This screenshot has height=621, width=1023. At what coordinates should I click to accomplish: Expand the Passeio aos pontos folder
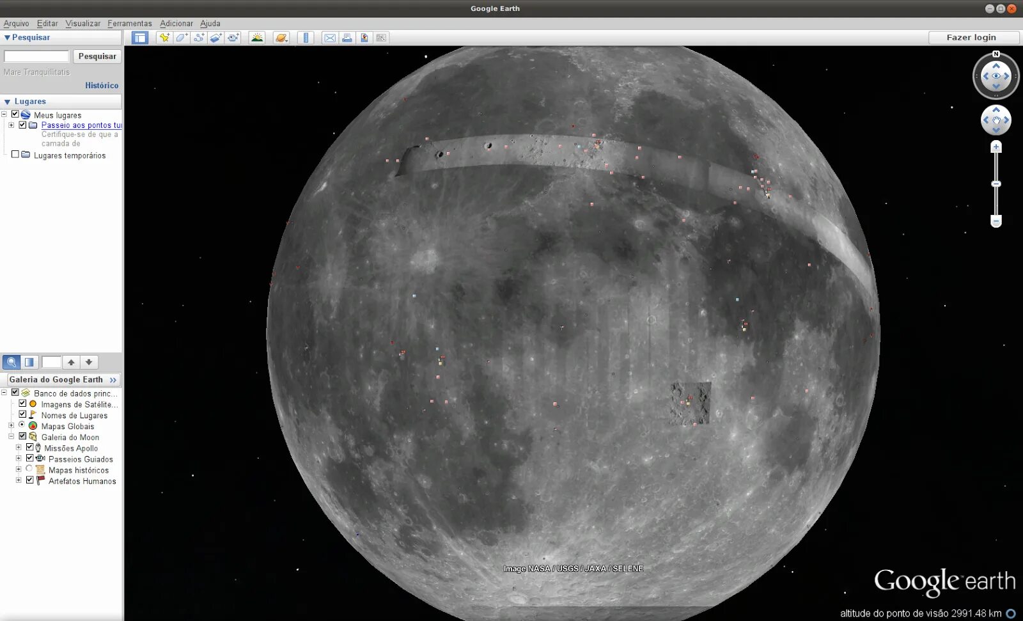coord(11,125)
